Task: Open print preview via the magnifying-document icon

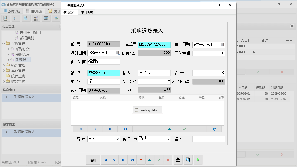Action: [188, 159]
